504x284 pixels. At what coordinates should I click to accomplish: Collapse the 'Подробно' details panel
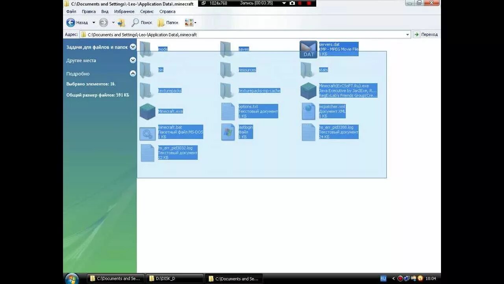click(133, 73)
